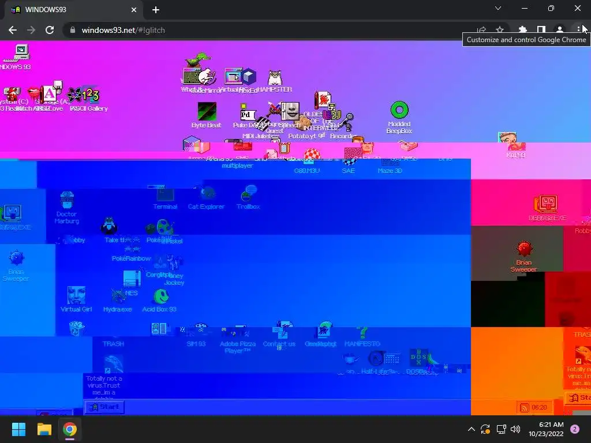This screenshot has width=591, height=443.
Task: Click the Chrome forward arrow
Action: pyautogui.click(x=31, y=30)
